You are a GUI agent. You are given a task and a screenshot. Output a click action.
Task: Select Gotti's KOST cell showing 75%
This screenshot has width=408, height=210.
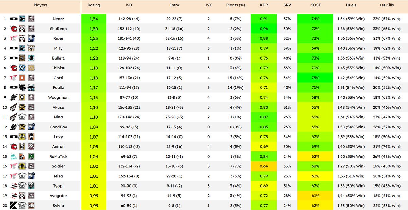coord(315,78)
